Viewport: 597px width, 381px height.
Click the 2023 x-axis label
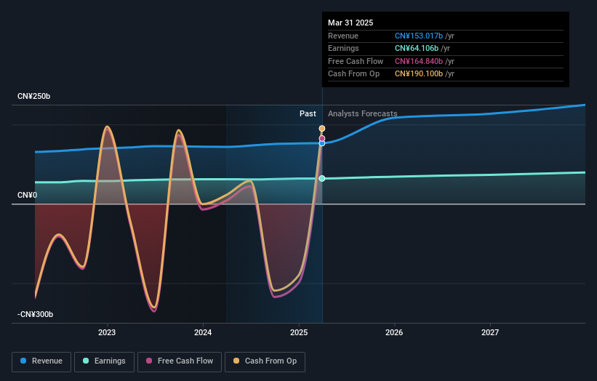[x=107, y=333]
